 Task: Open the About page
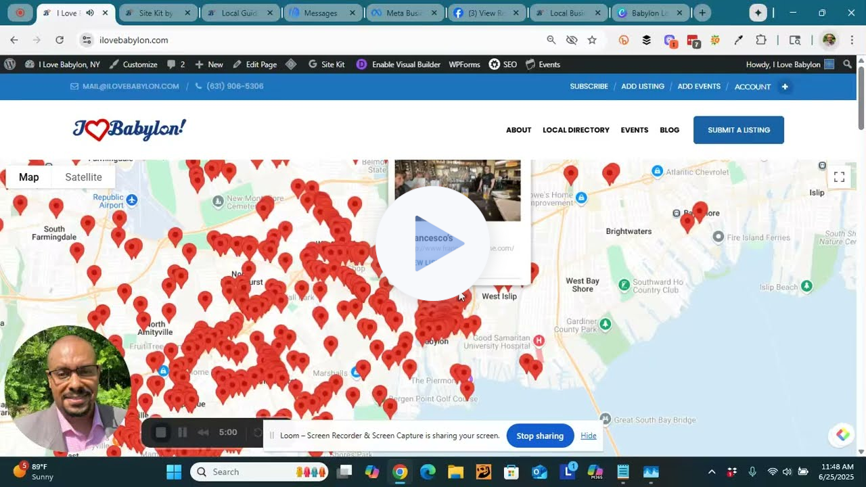point(519,130)
